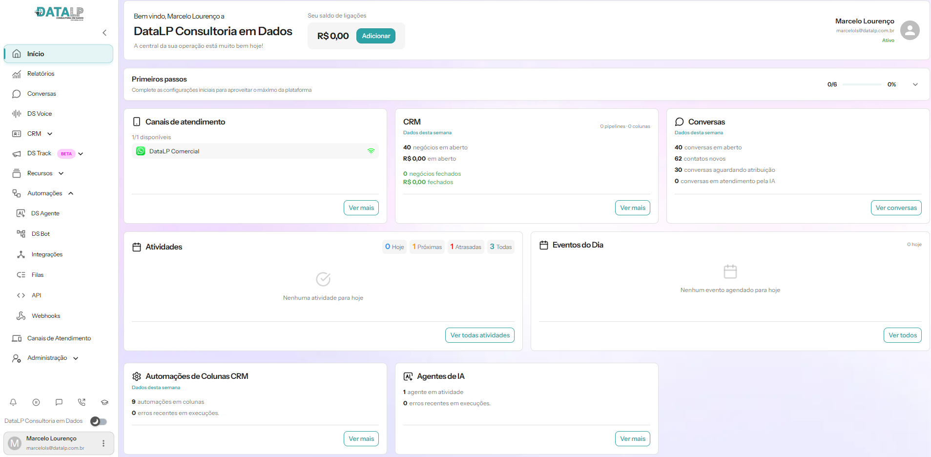
Task: Click Ver todas atividades button
Action: (x=480, y=335)
